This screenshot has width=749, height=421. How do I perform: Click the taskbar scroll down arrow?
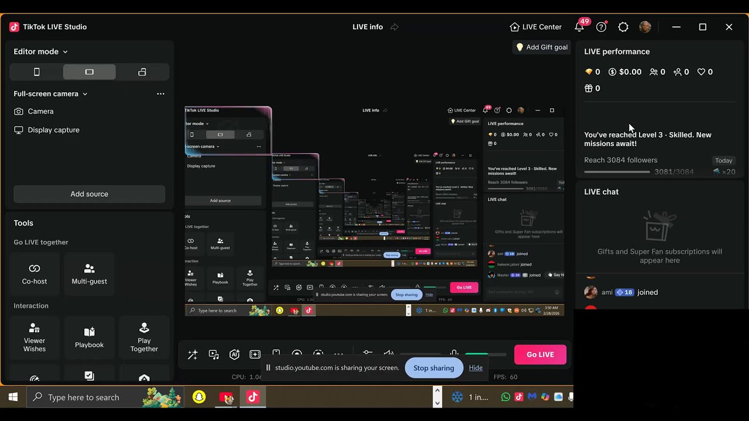(x=437, y=403)
